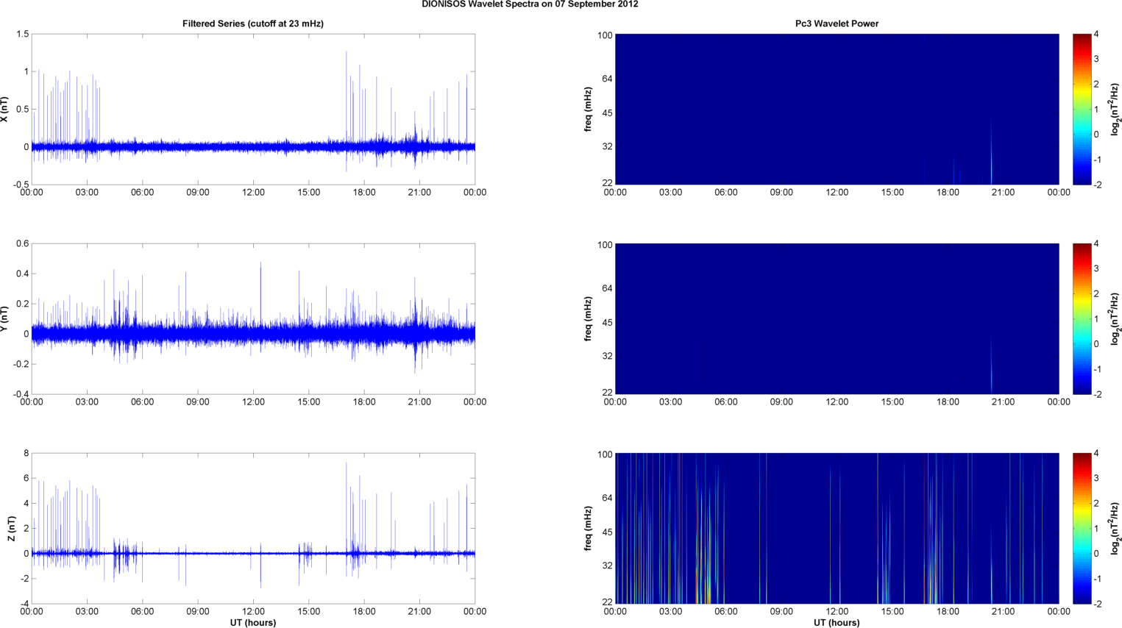Select the 'Filtered Series (cutoff at 23 mHz)' heading
This screenshot has height=628, width=1122.
(x=253, y=24)
